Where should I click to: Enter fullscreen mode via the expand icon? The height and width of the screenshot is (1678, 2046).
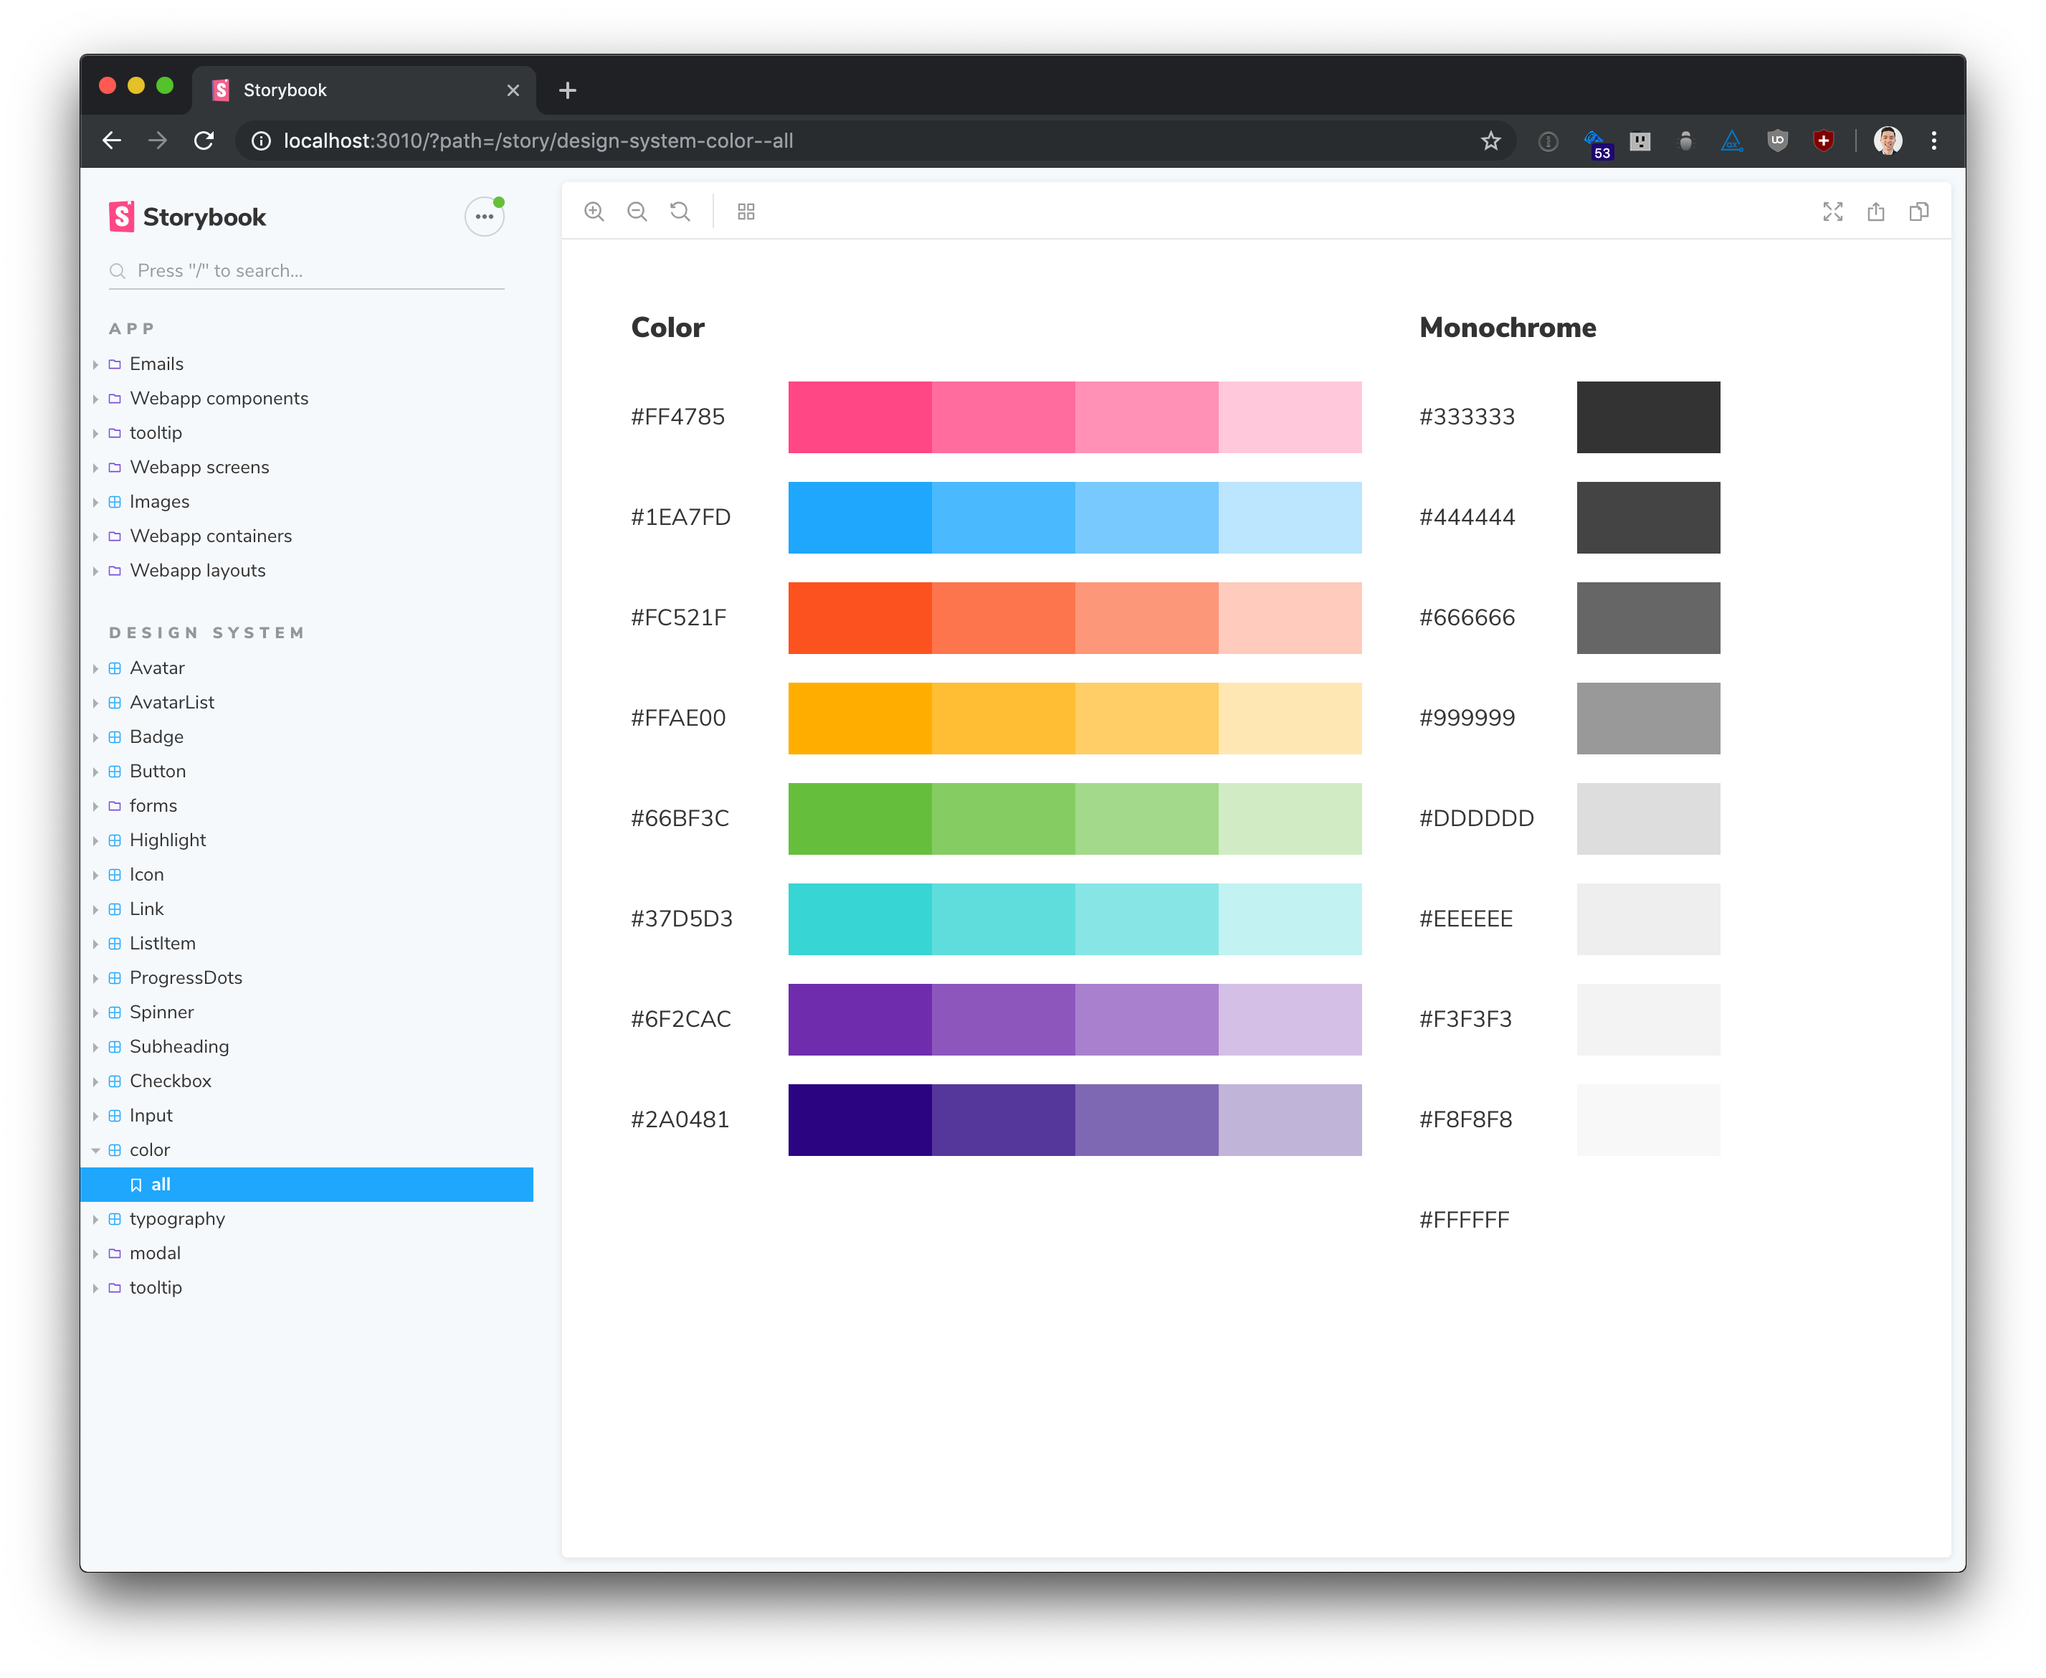point(1832,211)
